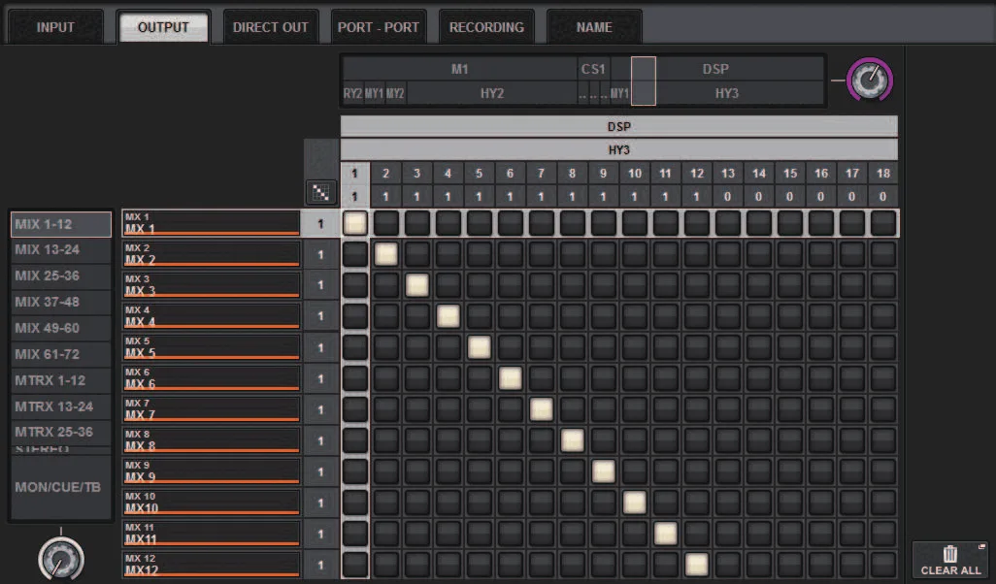Select the MX 10 channel name row
Screen dimensions: 996x584
coord(211,503)
